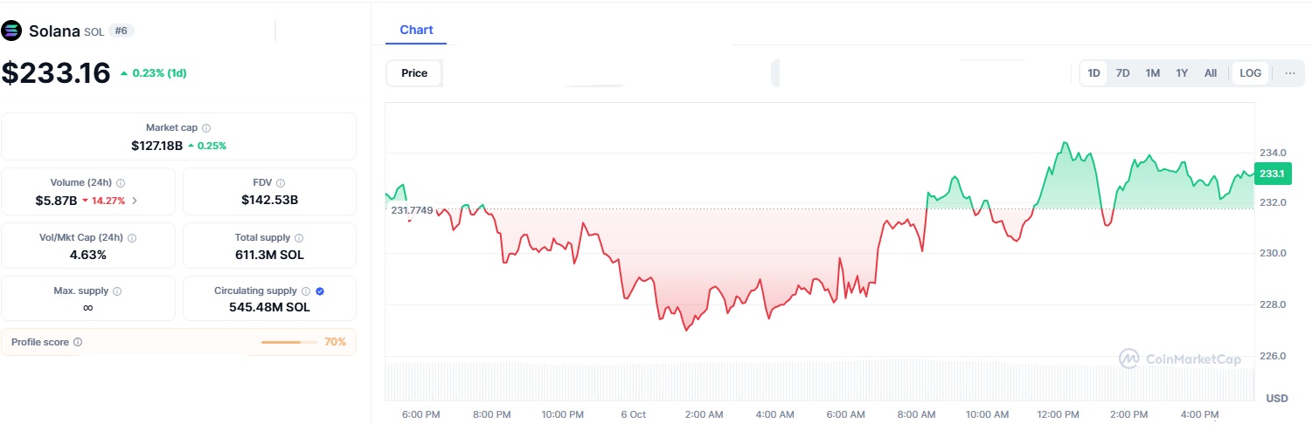The height and width of the screenshot is (444, 1312).
Task: Click the #6 rank badge
Action: [122, 31]
